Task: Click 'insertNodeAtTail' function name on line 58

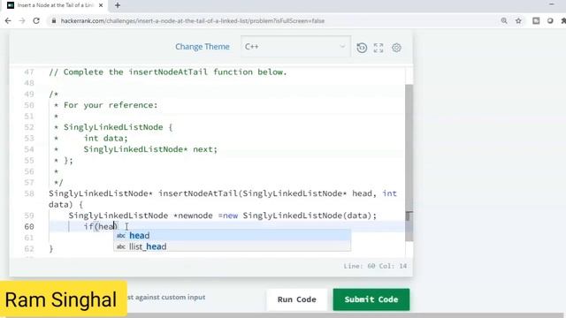Action: click(x=198, y=193)
